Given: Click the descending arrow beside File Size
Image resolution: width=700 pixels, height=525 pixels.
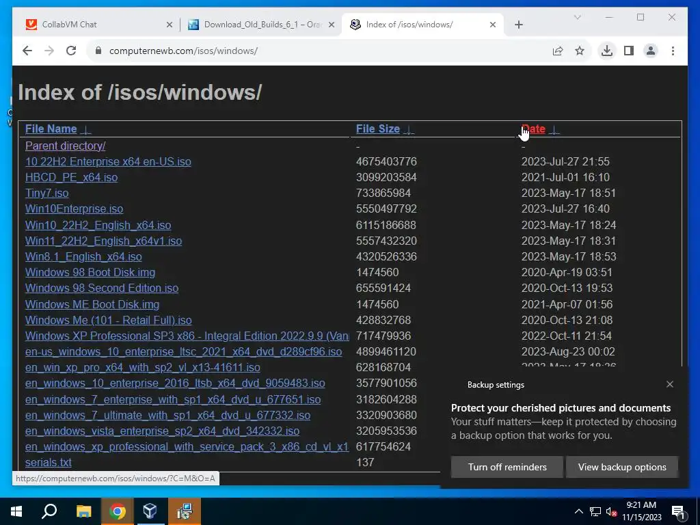Looking at the screenshot, I should [409, 130].
